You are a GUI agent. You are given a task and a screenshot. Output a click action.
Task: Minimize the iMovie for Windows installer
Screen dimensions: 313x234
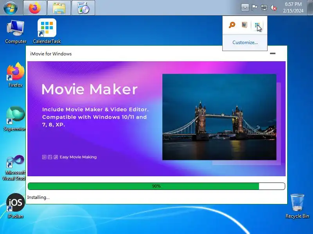[x=273, y=53]
